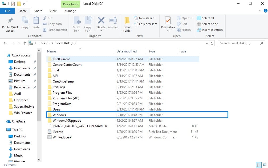Click Select all
Image resolution: width=268 pixels, height=168 pixels.
click(x=205, y=18)
